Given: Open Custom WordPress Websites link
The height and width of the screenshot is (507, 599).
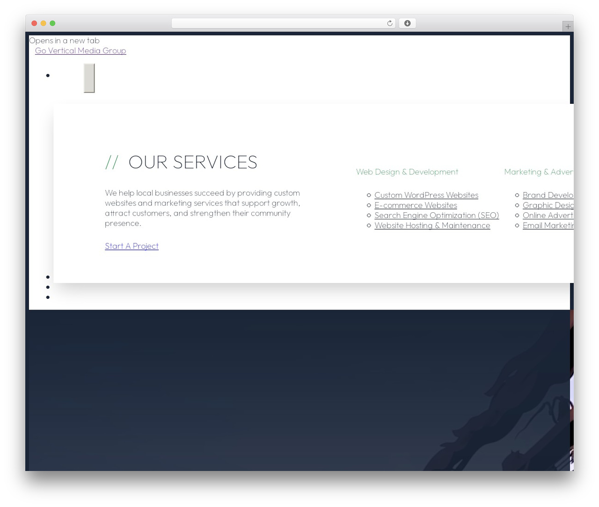Looking at the screenshot, I should point(426,195).
